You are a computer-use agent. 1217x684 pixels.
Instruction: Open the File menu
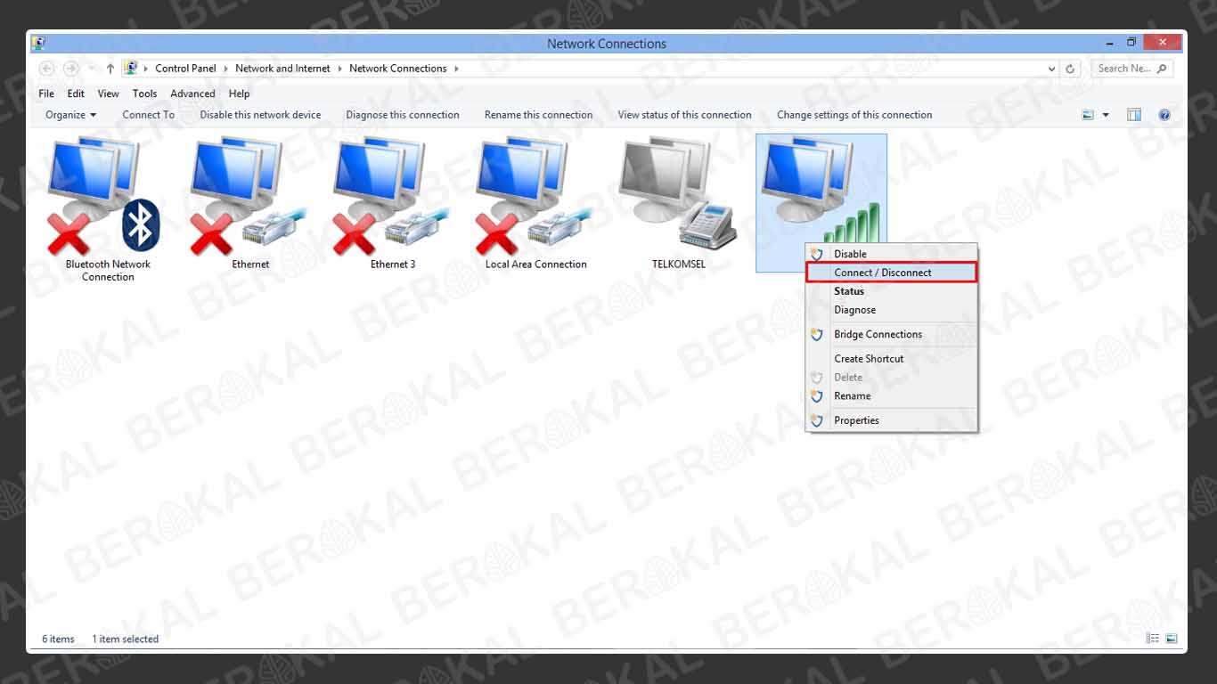(x=46, y=94)
